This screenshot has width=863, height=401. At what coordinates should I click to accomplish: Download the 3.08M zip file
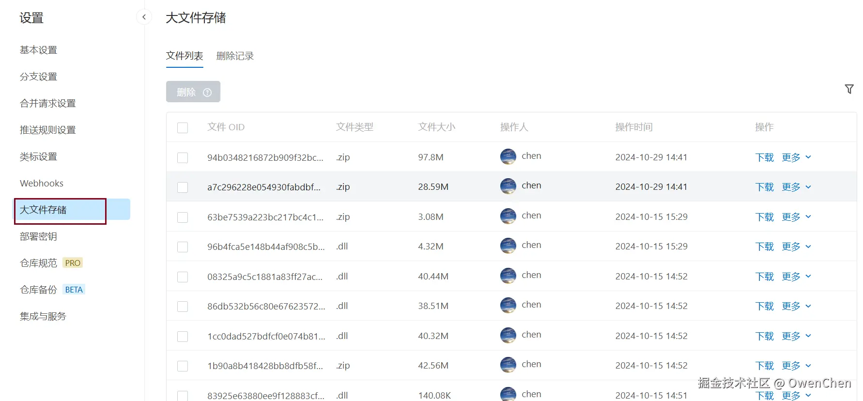pyautogui.click(x=764, y=217)
